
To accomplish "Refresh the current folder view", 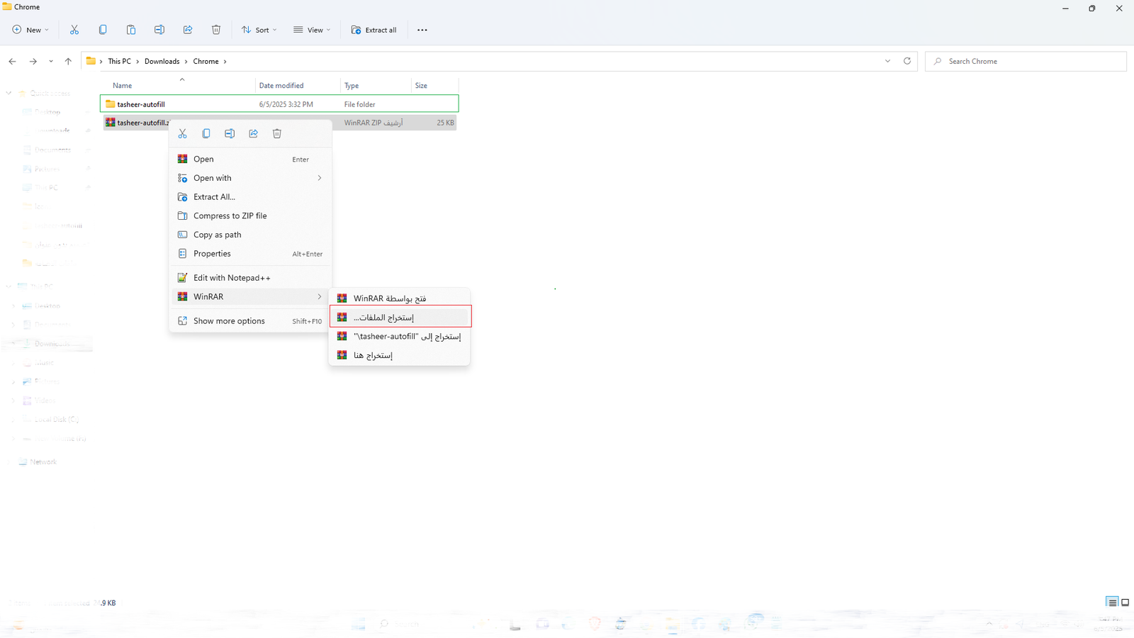I will [x=907, y=61].
